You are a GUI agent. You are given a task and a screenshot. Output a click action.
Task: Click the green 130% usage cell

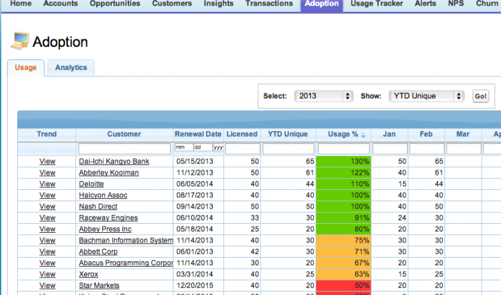tap(343, 162)
